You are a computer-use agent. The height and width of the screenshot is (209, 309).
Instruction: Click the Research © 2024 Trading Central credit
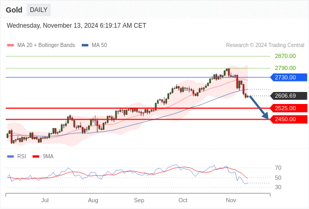265,45
